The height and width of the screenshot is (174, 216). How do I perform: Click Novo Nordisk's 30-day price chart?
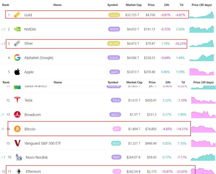click(x=203, y=157)
